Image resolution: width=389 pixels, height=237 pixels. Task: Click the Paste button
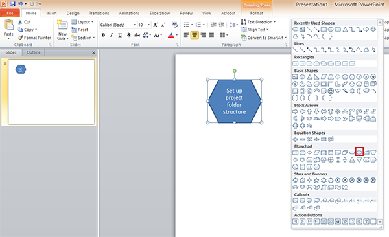[x=8, y=30]
